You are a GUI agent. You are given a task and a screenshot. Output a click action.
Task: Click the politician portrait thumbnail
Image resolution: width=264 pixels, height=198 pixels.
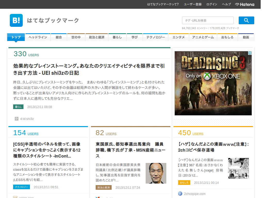[156, 173]
